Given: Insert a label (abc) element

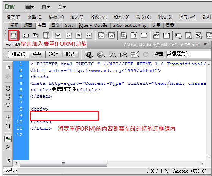Looking at the screenshot, I should tap(156, 35).
